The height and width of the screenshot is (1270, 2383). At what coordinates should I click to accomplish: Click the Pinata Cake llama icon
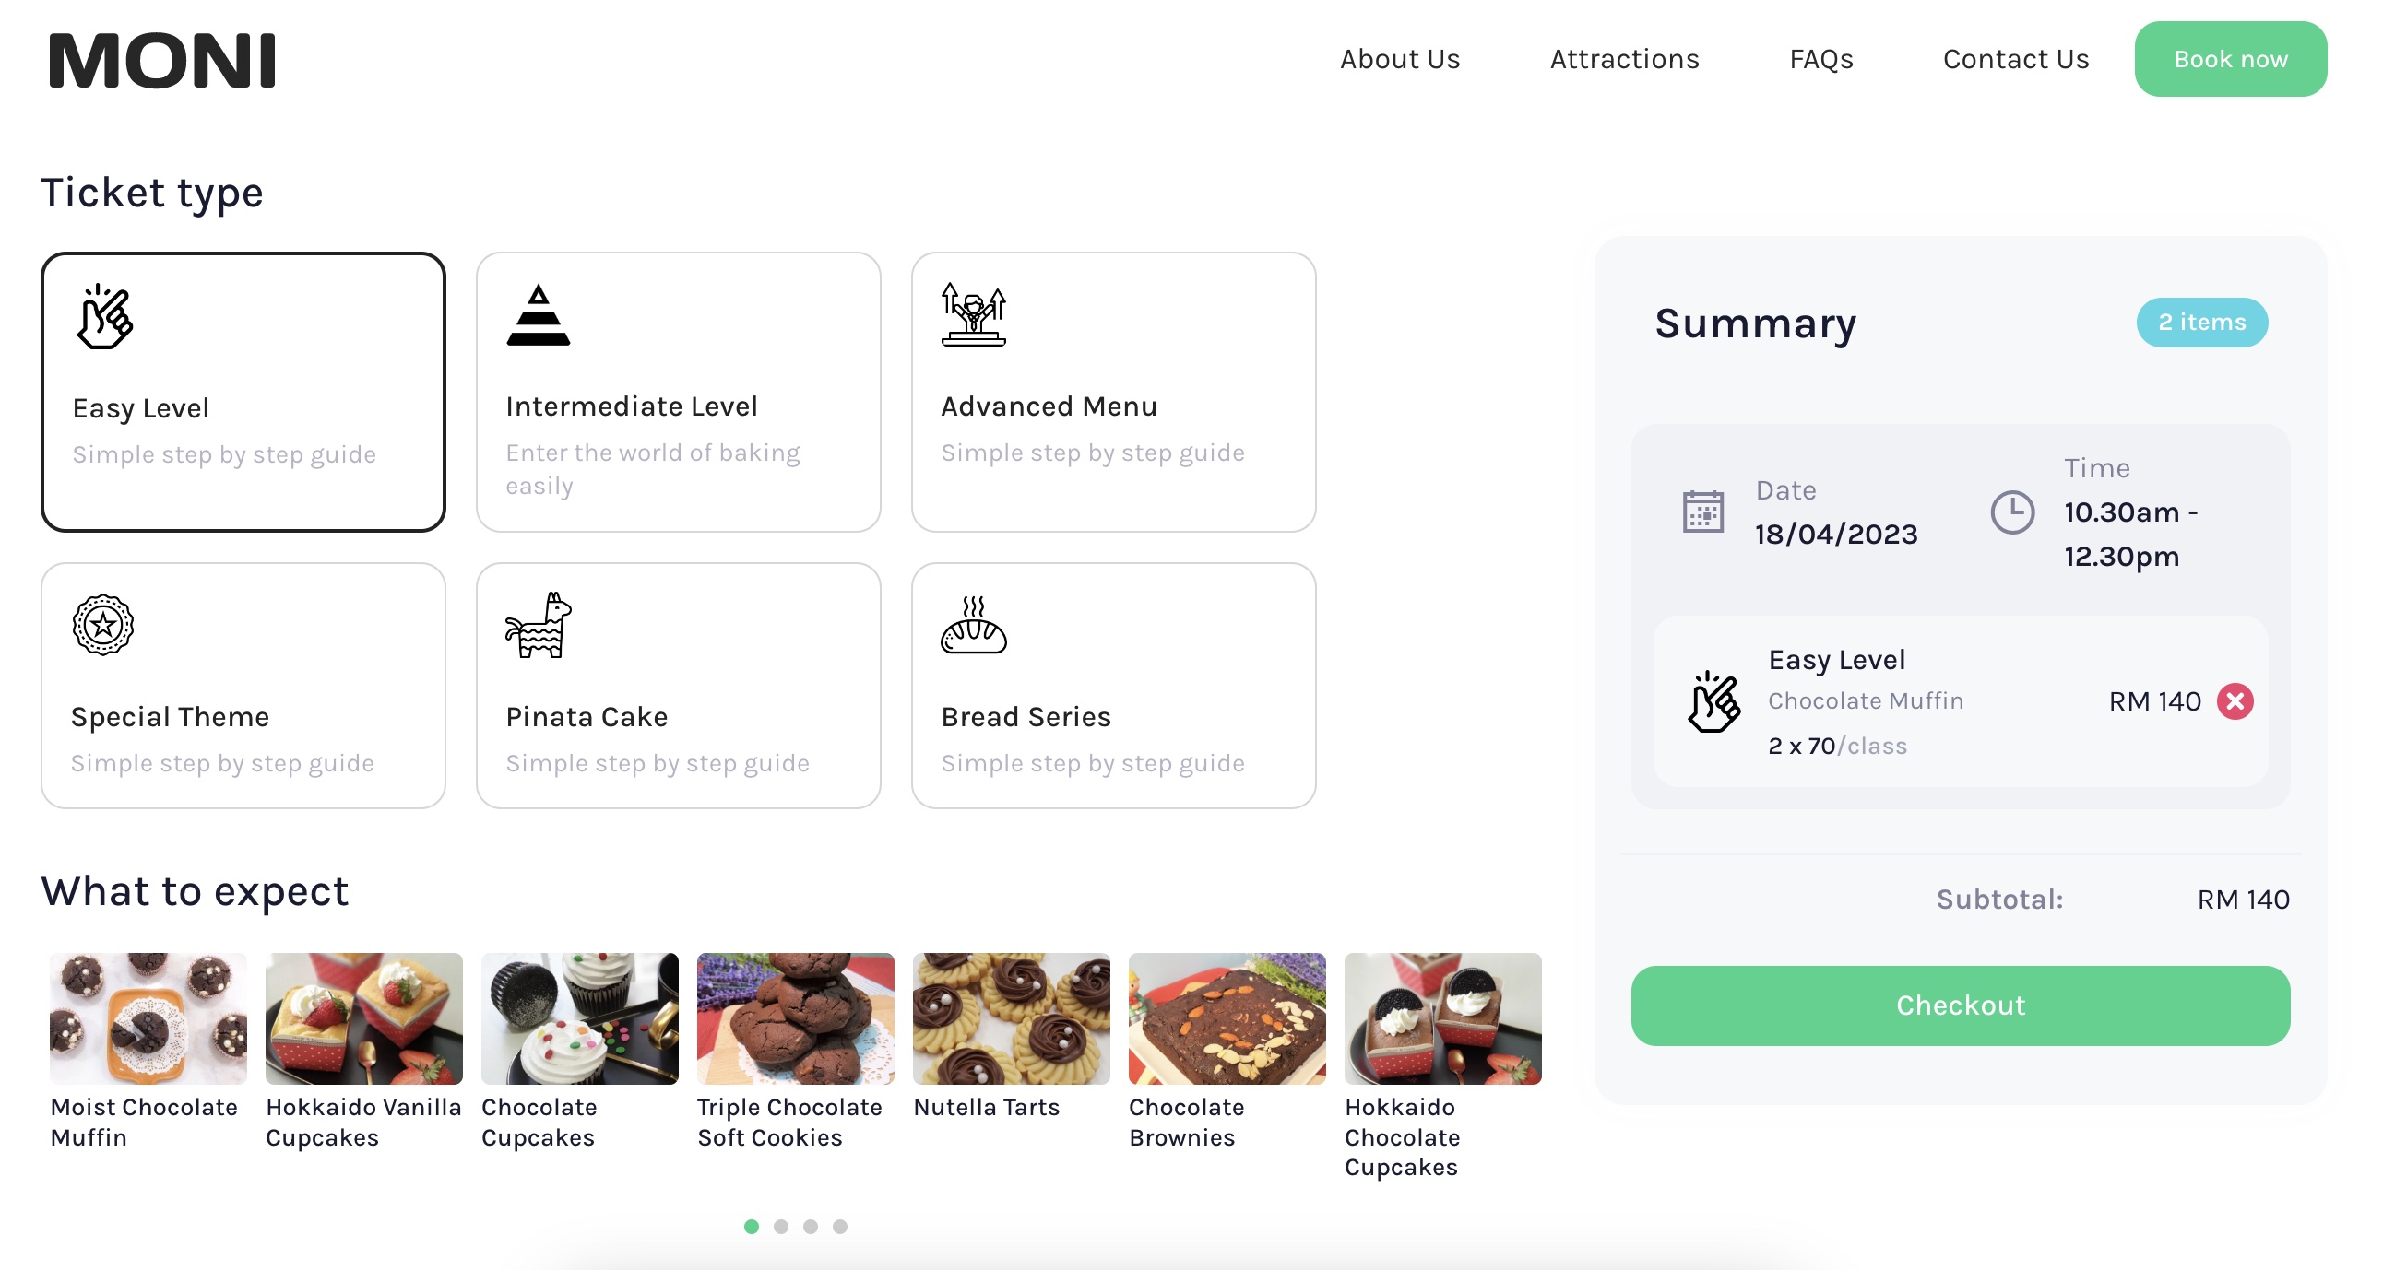click(538, 625)
